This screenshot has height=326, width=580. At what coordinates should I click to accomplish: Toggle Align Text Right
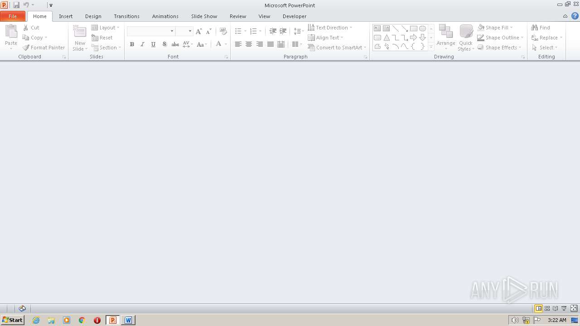coord(260,44)
